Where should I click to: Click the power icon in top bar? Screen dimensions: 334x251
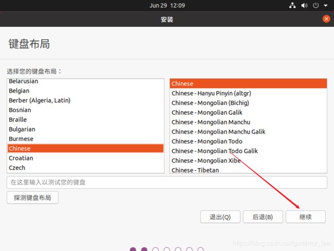click(x=316, y=6)
